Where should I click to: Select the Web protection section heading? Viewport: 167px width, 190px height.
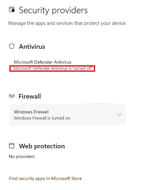(42, 146)
